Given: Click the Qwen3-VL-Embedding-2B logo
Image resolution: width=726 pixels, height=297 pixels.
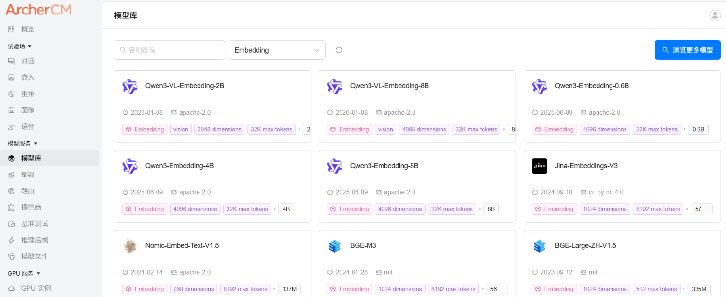Looking at the screenshot, I should point(130,86).
